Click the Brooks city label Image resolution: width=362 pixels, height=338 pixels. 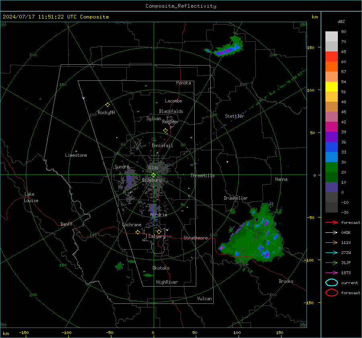286,281
